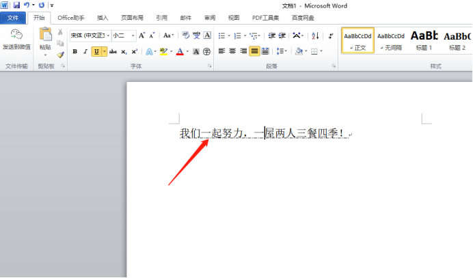
Task: Open the paste options arrow below 粘贴
Action: point(45,55)
